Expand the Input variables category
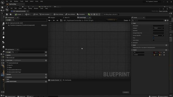Image resolution: width=173 pixels, height=97 pixels. (x=6, y=79)
